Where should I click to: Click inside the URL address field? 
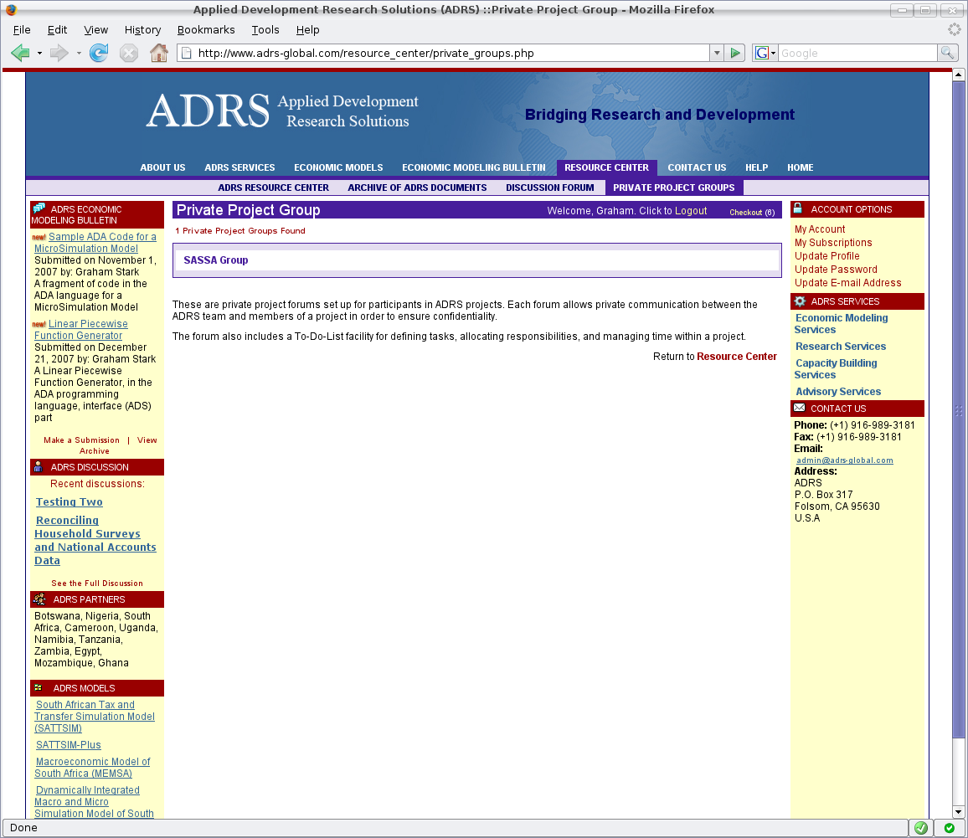click(419, 52)
